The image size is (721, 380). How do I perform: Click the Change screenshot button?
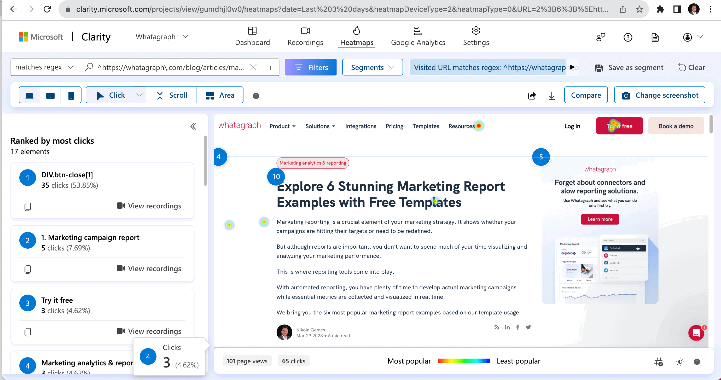659,95
